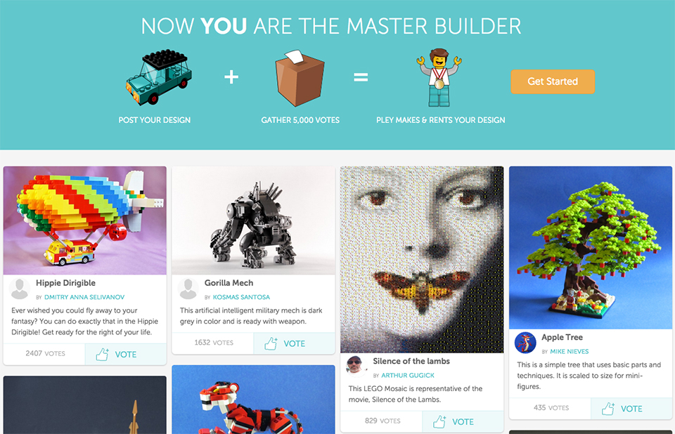Open Arthur Gugick's avatar photo
The width and height of the screenshot is (675, 434).
[x=357, y=367]
